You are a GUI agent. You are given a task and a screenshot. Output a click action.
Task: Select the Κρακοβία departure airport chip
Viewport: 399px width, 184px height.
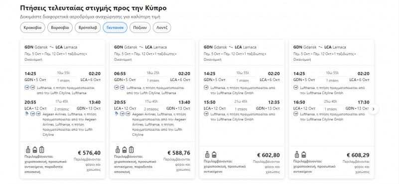click(32, 28)
